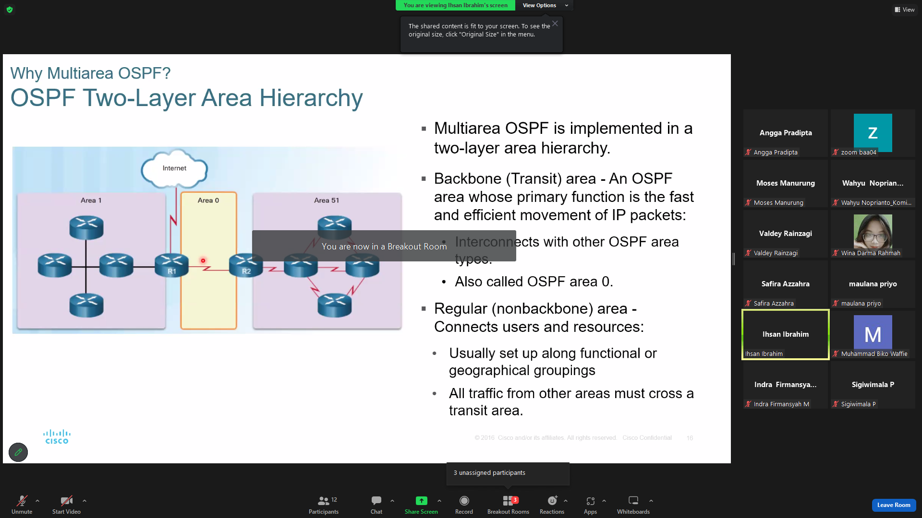Select maulana priyo's video tile

(x=873, y=284)
